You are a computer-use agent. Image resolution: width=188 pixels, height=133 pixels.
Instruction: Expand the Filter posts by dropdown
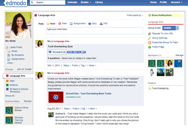[135, 15]
